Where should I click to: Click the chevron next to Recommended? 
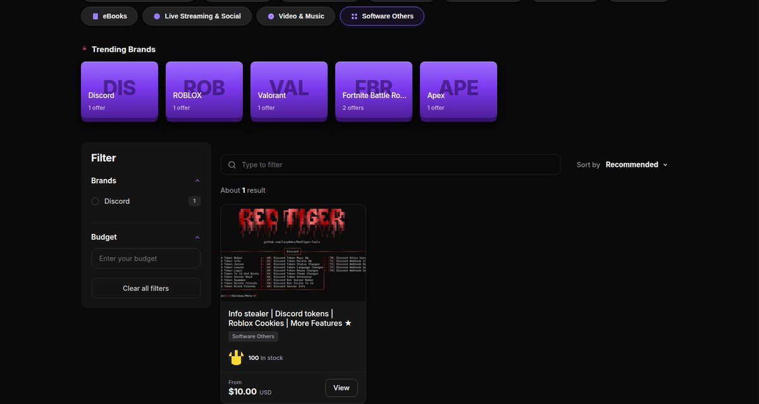[665, 165]
